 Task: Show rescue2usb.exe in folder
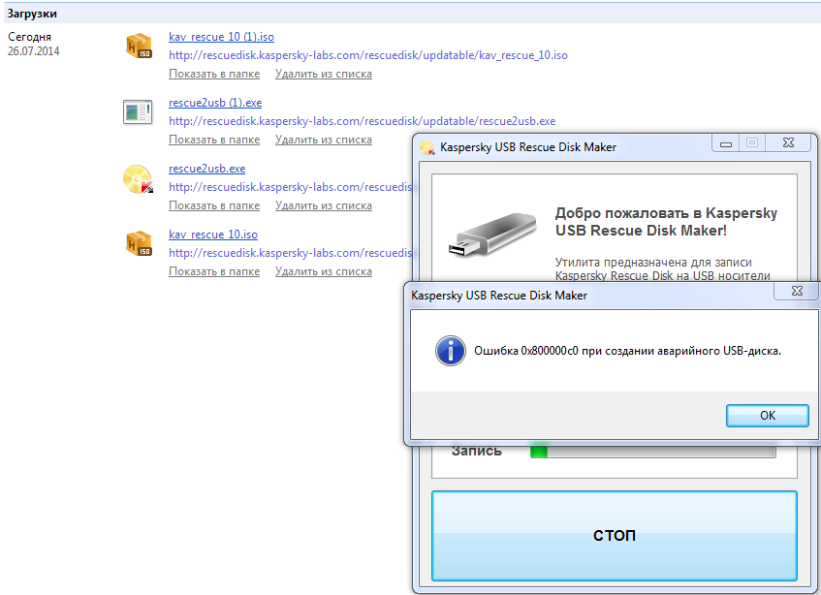(x=214, y=205)
